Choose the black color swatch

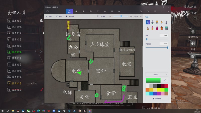159,86
